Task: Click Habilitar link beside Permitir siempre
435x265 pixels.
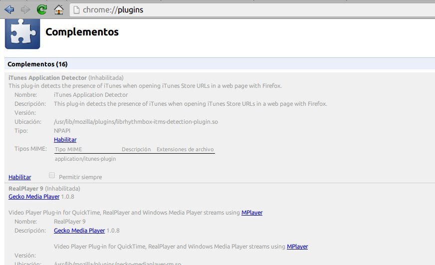Action: [x=19, y=177]
